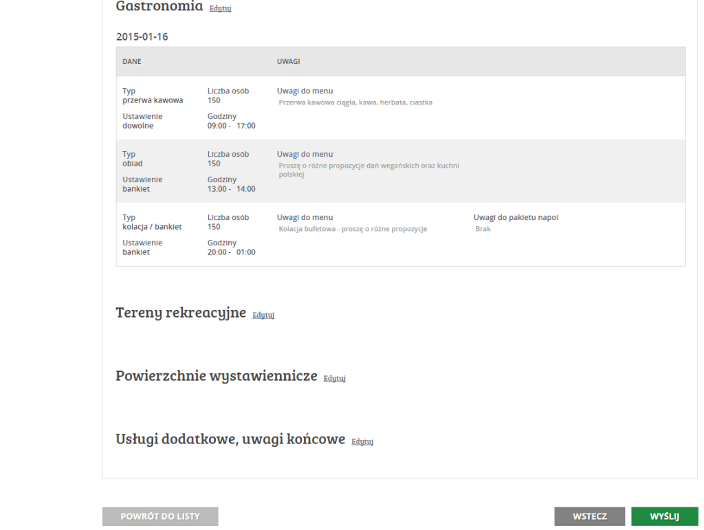Screen dimensions: 704x530
Task: Select the 'obiad' type value
Action: click(x=133, y=164)
